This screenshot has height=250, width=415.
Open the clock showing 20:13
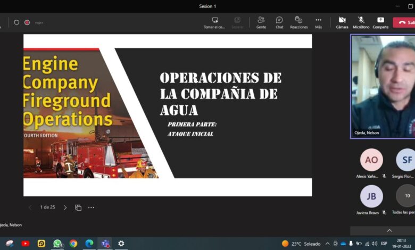coord(401,240)
